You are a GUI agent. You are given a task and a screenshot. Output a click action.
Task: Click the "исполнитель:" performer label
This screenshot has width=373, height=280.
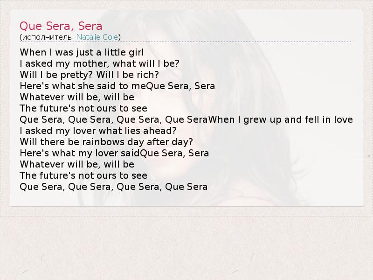point(47,36)
